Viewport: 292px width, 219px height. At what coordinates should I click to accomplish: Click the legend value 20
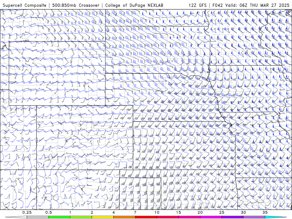pos(200,212)
